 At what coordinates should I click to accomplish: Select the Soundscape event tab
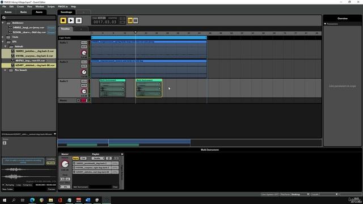(x=66, y=12)
